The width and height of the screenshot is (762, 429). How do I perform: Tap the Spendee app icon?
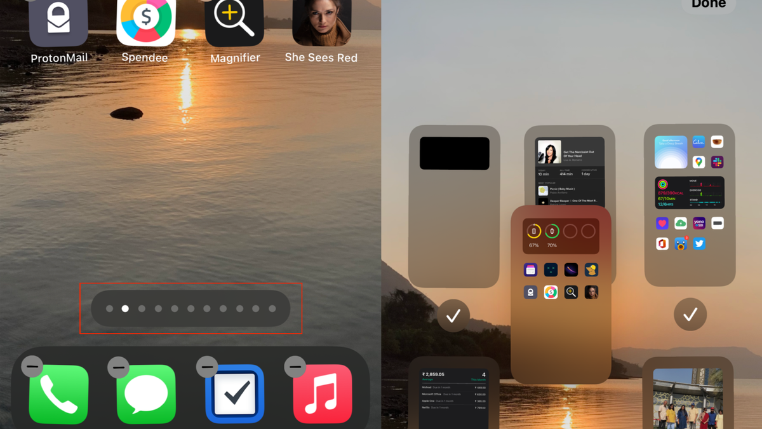(145, 23)
